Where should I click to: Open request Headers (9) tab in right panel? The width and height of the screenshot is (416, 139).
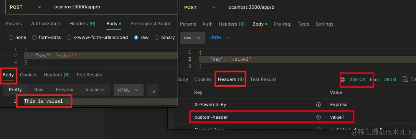[x=232, y=24]
